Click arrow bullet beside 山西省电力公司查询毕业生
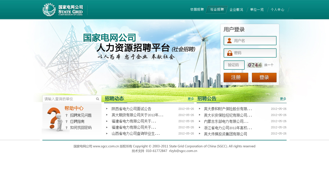 click(x=107, y=133)
